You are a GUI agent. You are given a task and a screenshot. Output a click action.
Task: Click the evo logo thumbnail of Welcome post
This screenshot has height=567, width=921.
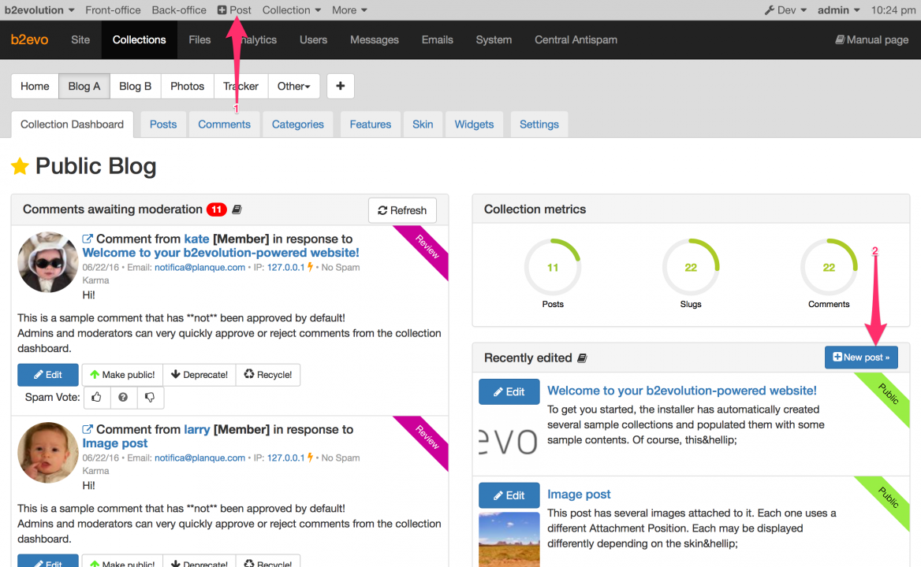pos(509,441)
